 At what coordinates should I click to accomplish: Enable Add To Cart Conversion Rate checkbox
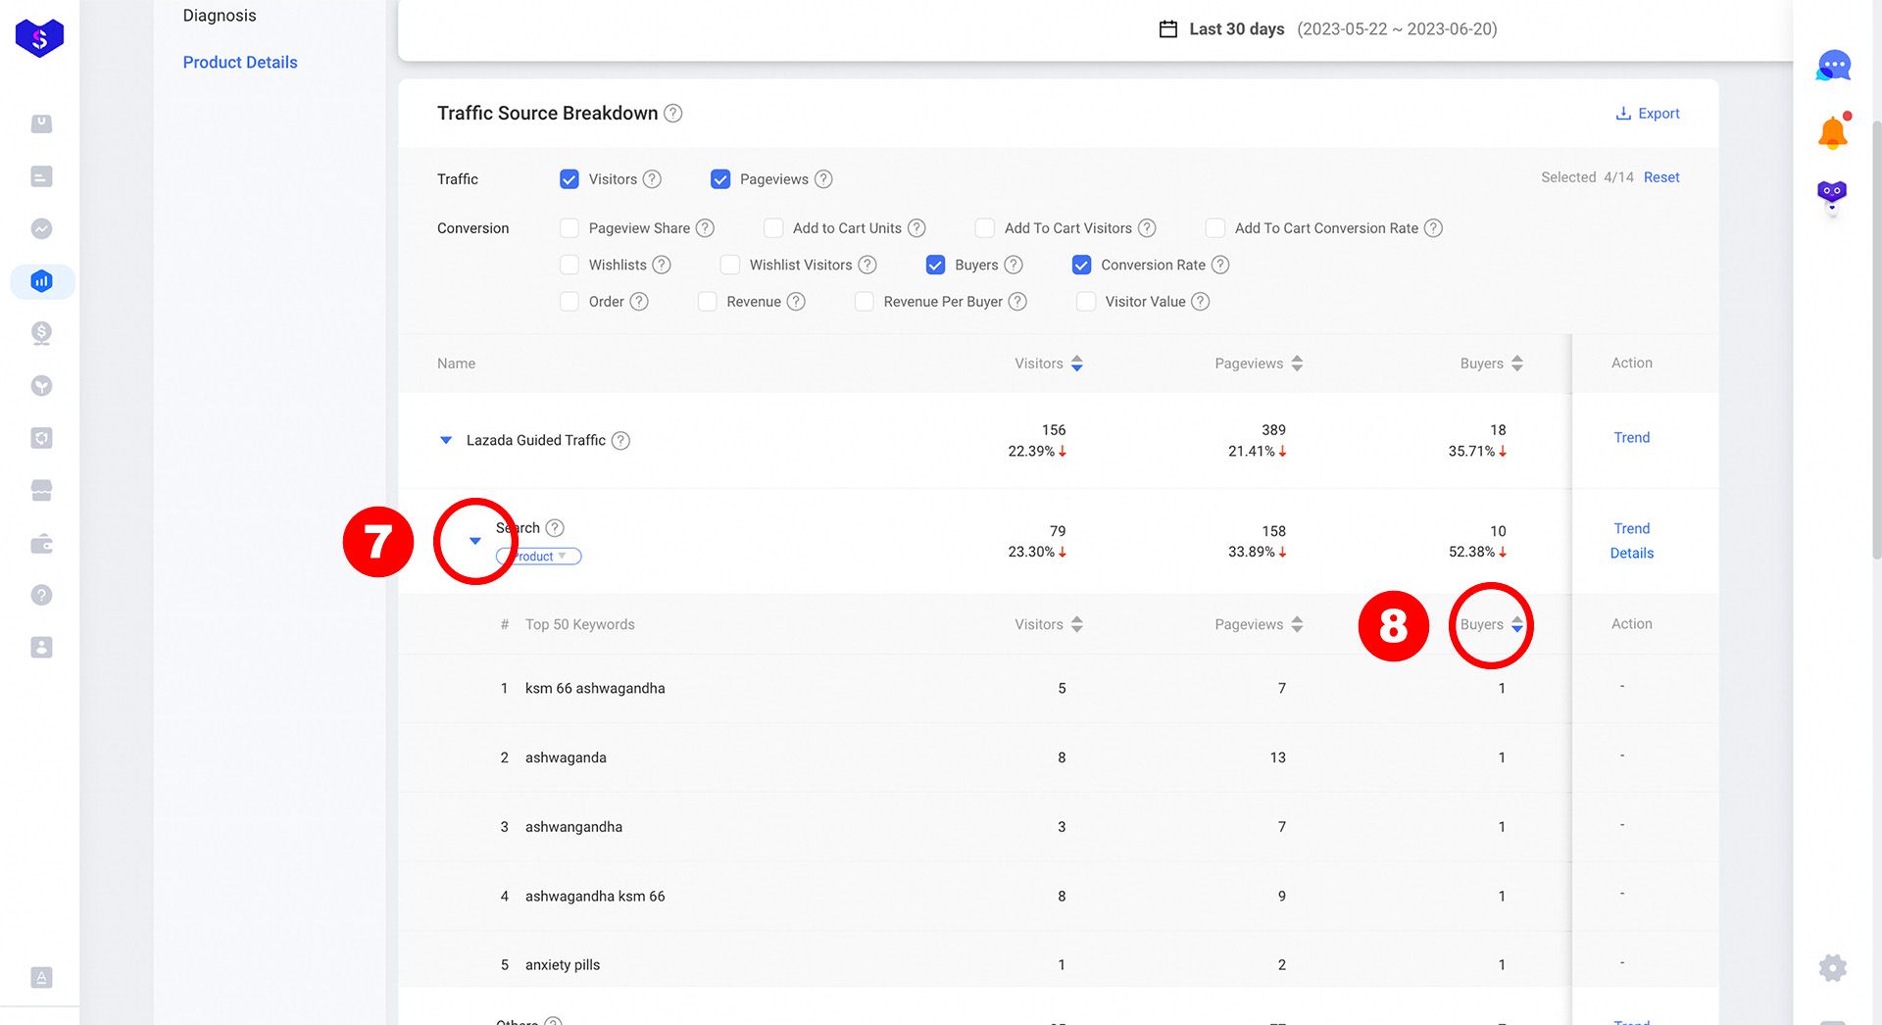1215,228
